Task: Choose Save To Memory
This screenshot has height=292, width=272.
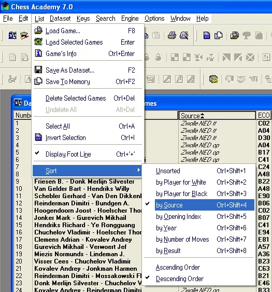Action: click(88, 81)
